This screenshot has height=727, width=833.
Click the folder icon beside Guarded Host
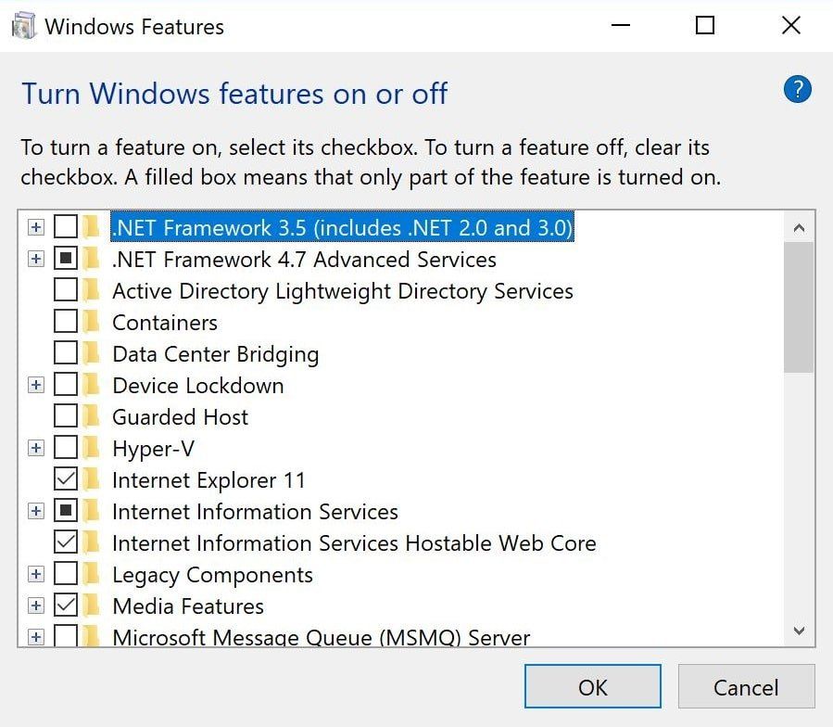tap(91, 417)
